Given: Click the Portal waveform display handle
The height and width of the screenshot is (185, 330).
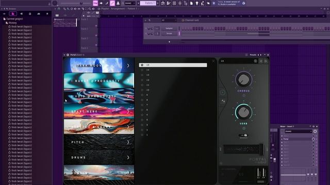Looking at the screenshot, I should click(x=261, y=150).
